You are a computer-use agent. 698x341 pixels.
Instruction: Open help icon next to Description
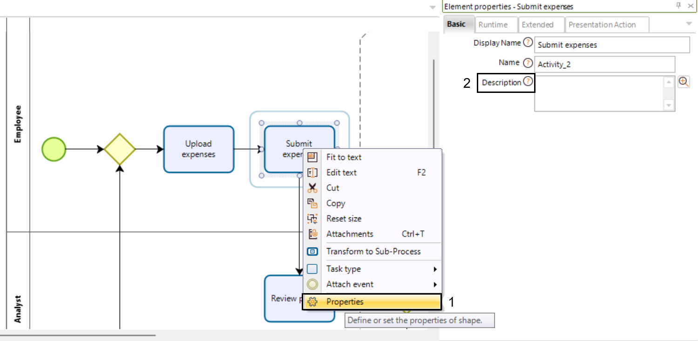coord(528,82)
